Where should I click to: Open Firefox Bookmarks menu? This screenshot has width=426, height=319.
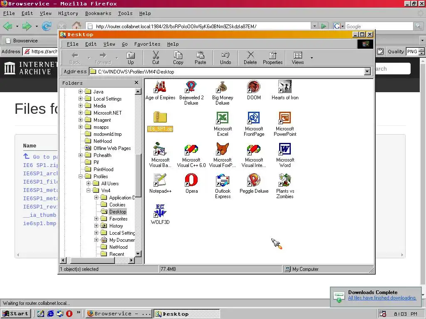click(x=98, y=13)
